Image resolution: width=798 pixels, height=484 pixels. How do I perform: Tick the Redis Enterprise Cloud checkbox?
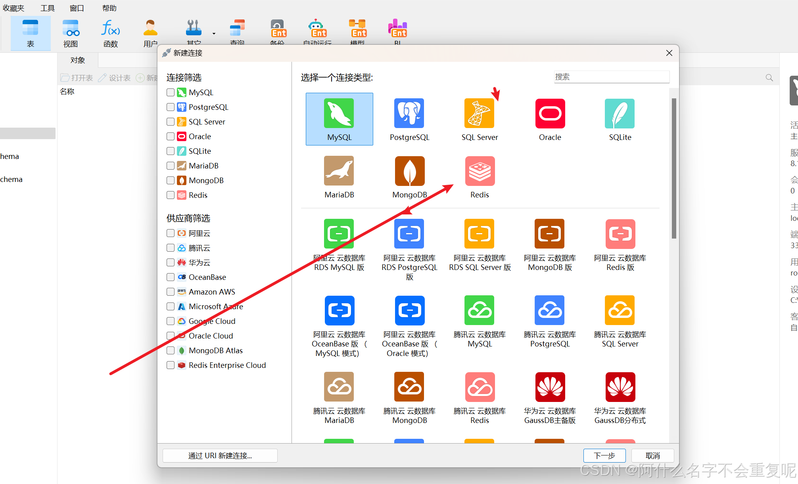pos(171,365)
